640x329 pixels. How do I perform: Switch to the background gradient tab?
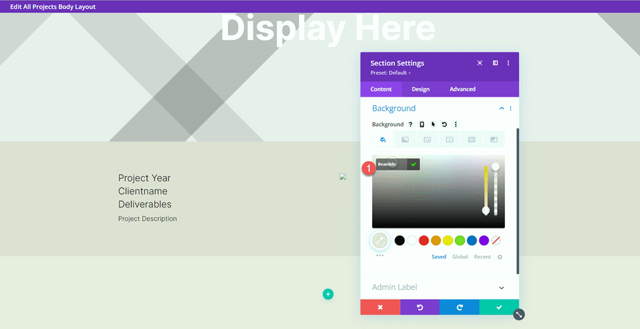click(x=406, y=139)
